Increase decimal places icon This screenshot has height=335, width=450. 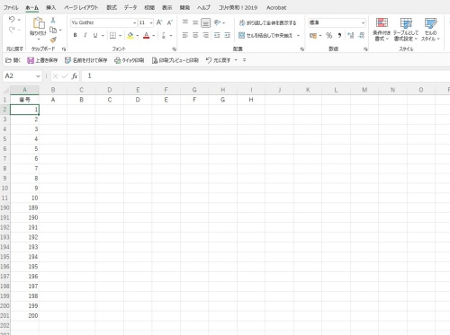351,35
